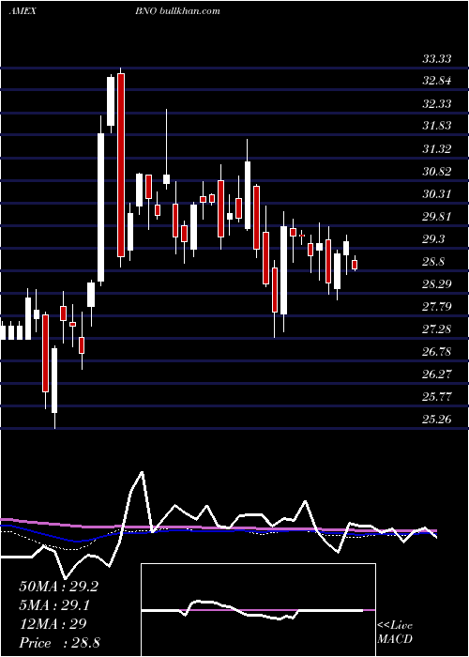Click the last red candlestick near 28.8

coord(355,265)
